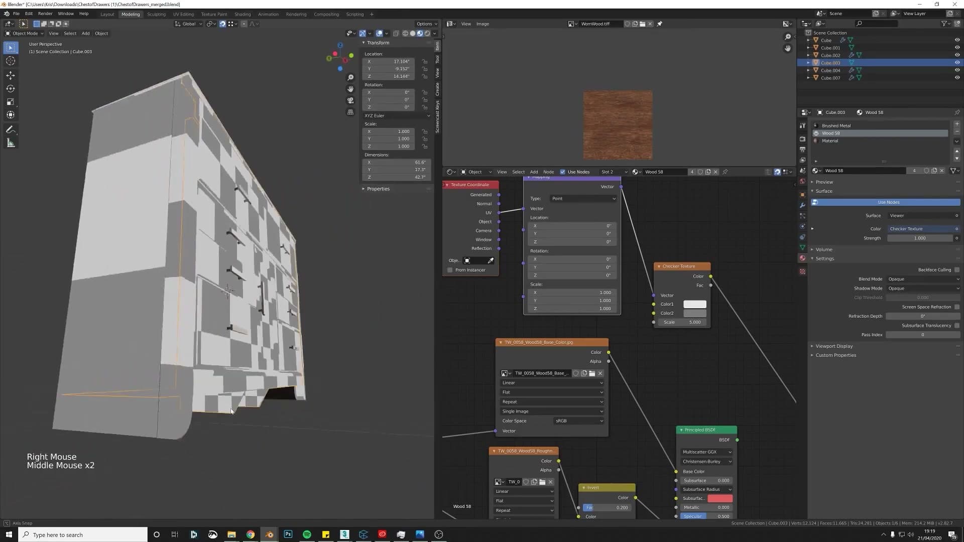The height and width of the screenshot is (542, 964).
Task: Click the Options button in viewport header
Action: 427,24
